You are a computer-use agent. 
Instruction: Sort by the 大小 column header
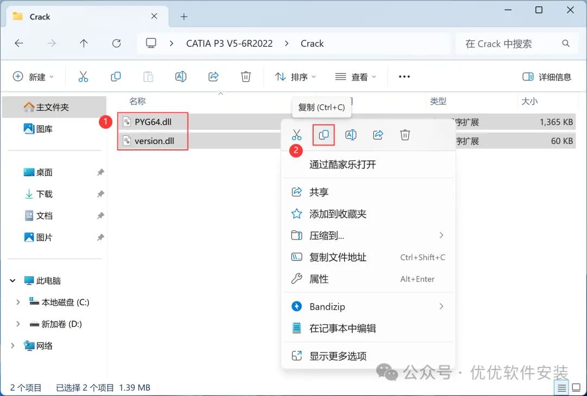pyautogui.click(x=529, y=101)
